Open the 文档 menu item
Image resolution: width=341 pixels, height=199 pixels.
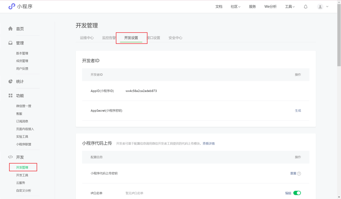tap(219, 7)
